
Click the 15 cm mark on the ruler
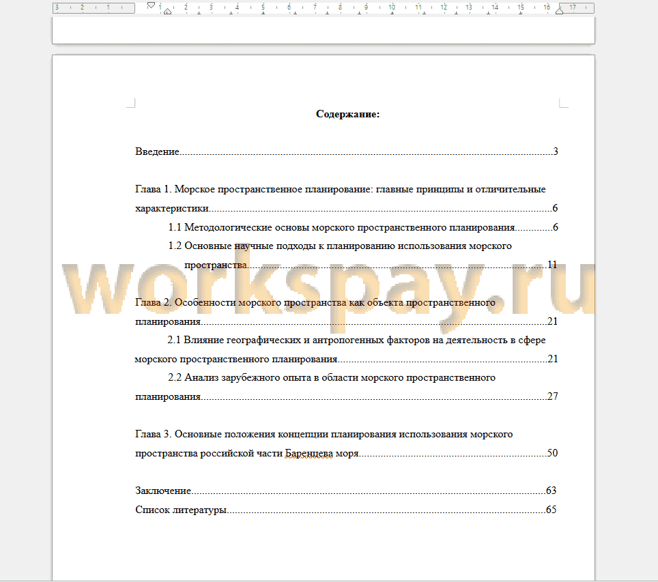pos(521,7)
